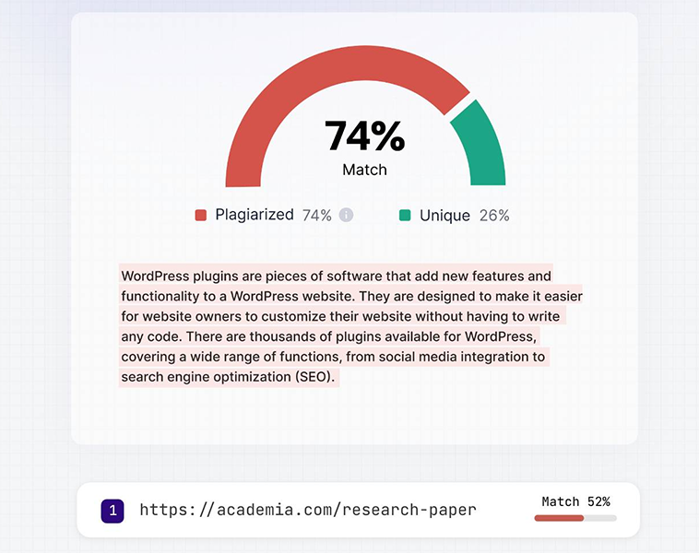Click the red Plagiarized legend swatch

201,216
